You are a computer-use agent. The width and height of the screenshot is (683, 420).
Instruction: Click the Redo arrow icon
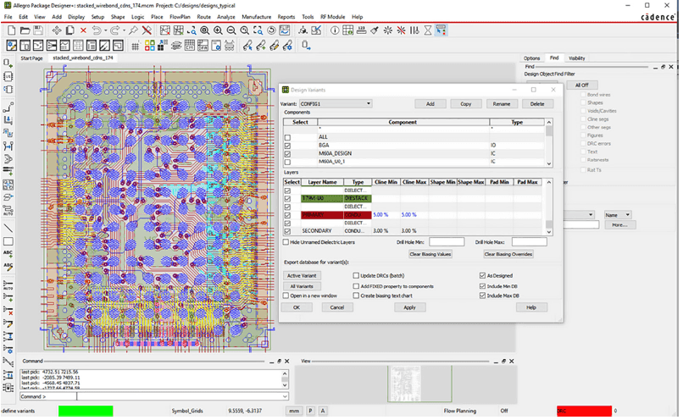[114, 30]
